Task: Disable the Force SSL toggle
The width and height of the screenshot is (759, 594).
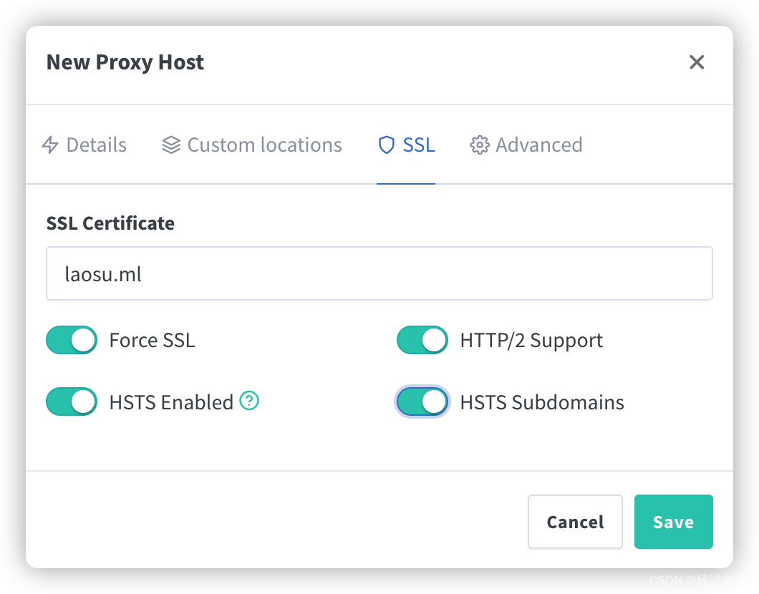Action: click(72, 340)
